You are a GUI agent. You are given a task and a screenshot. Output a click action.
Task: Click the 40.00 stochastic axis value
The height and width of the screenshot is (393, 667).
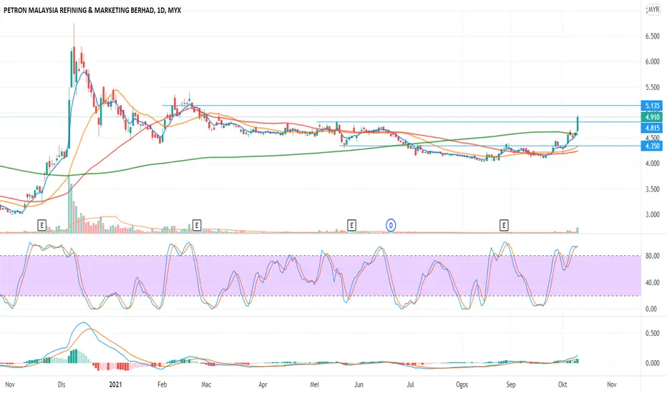(x=652, y=282)
